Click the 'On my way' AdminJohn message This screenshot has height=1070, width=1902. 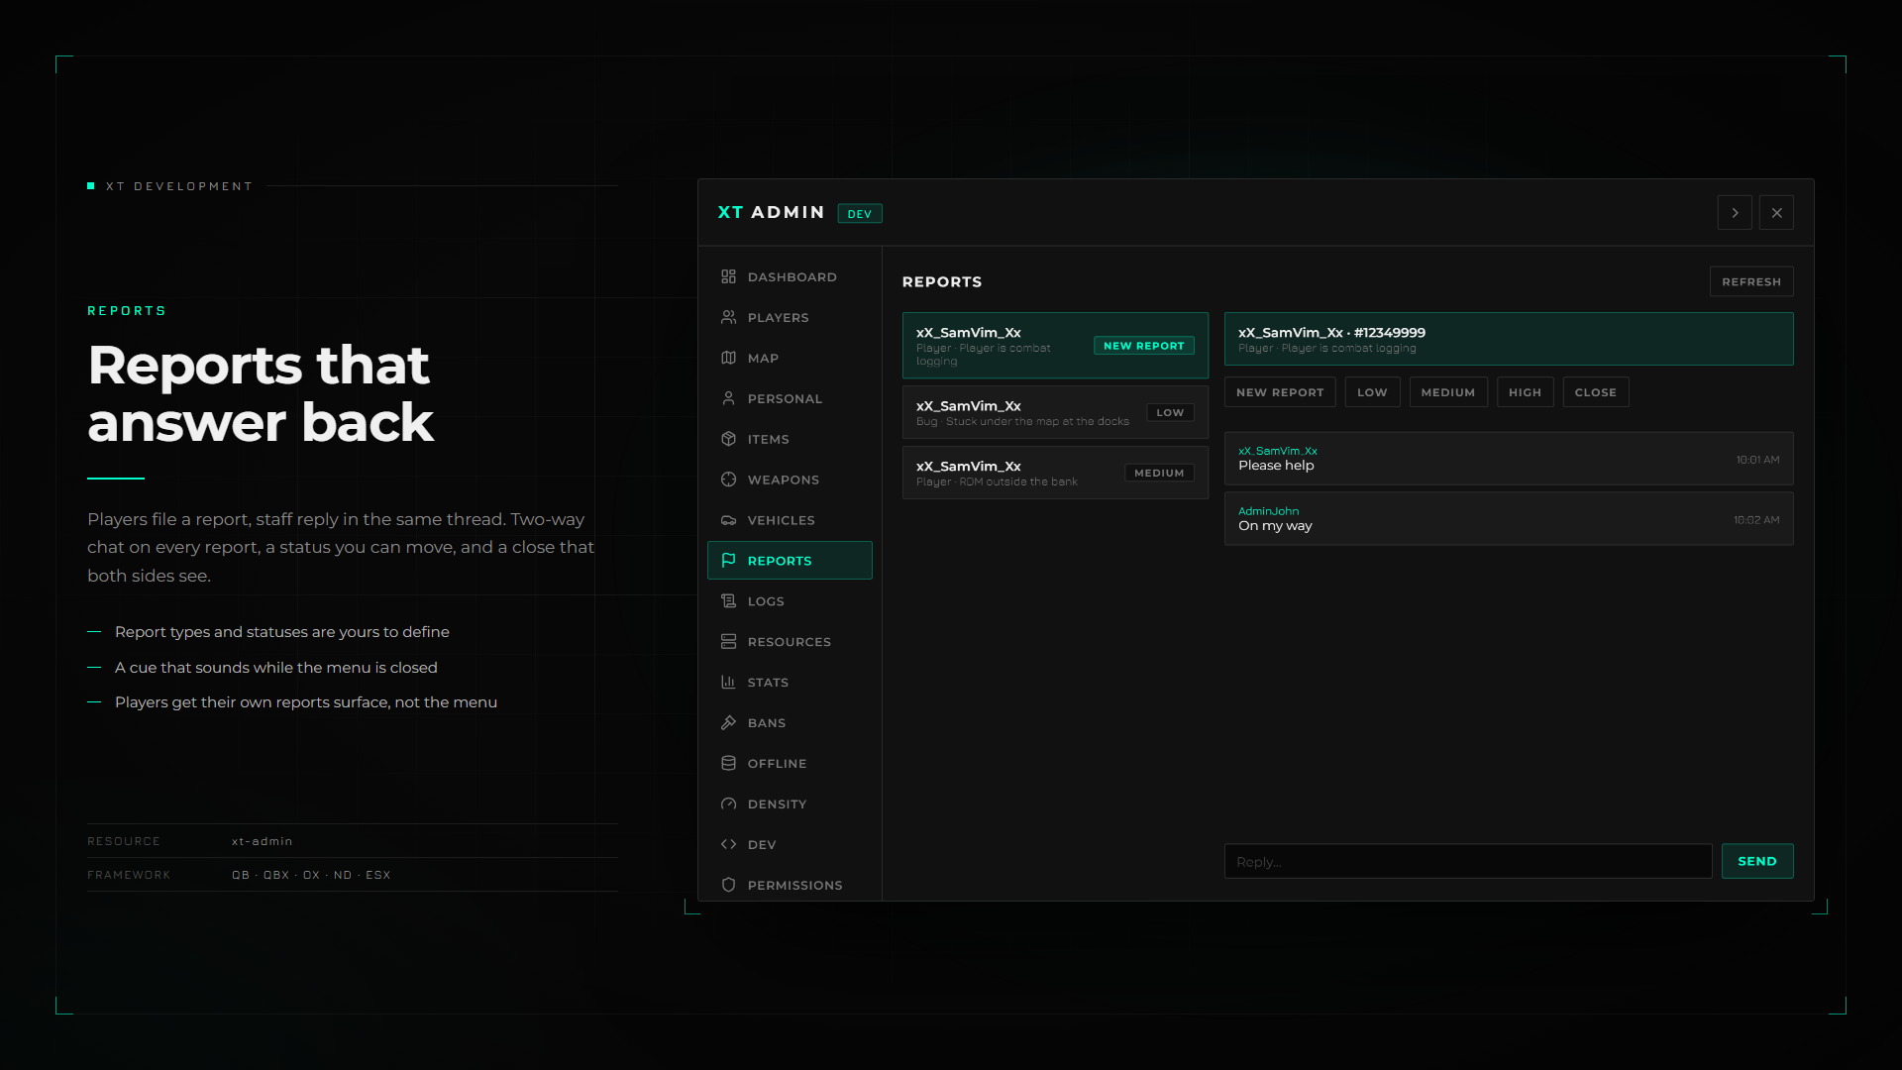[x=1508, y=519]
